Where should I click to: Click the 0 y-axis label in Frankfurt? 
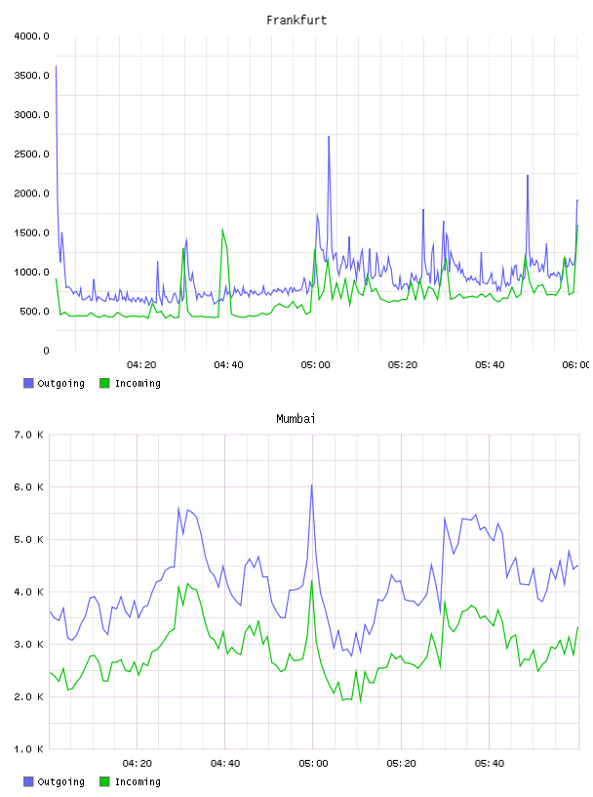[x=46, y=351]
